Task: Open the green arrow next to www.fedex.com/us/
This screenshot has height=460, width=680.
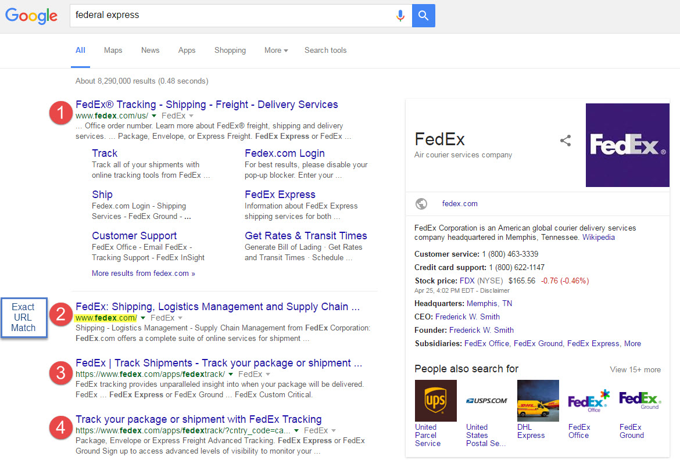Action: 154,116
